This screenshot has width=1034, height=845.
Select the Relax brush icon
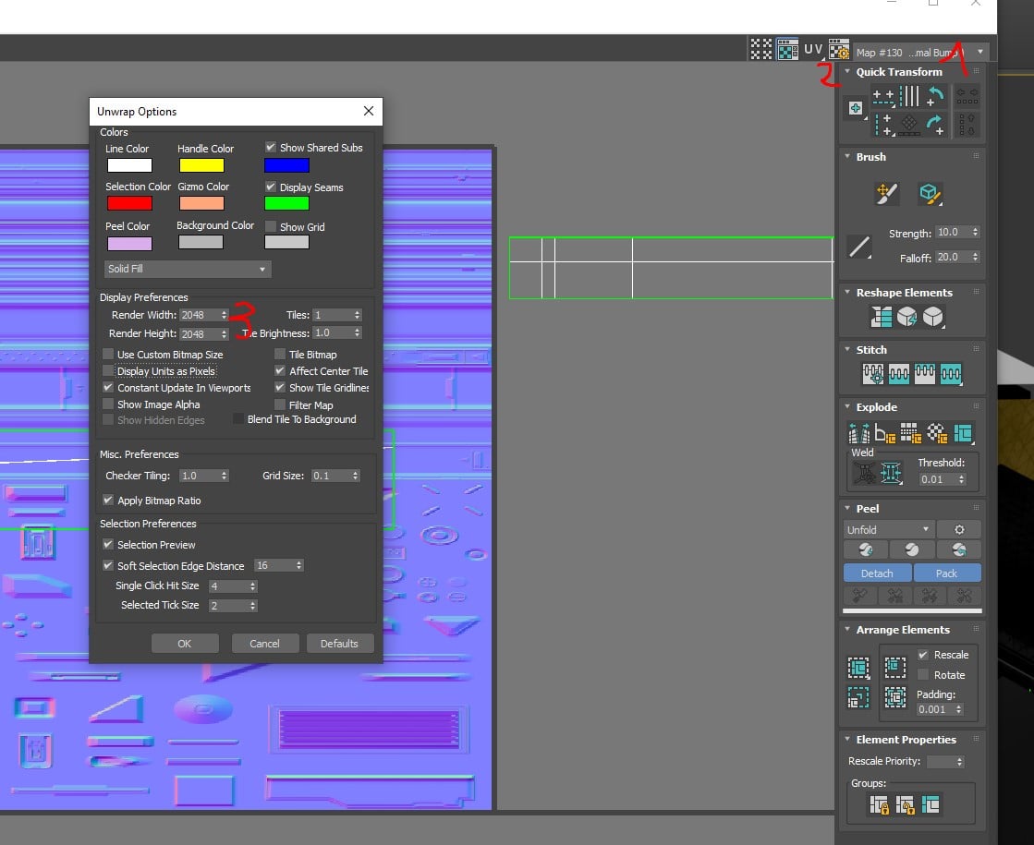pos(930,193)
